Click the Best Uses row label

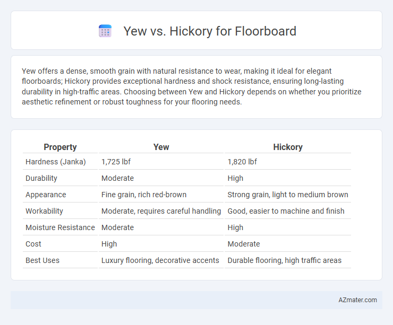point(42,260)
